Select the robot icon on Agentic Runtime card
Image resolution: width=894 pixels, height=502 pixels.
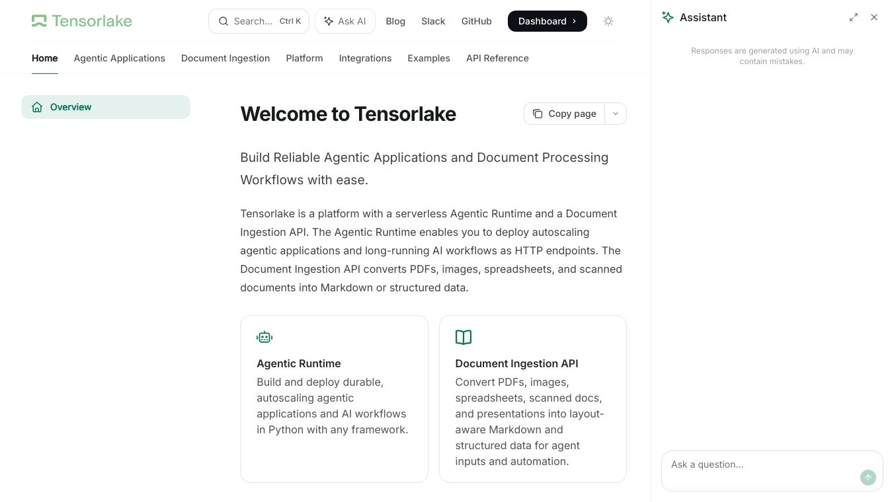pos(264,337)
